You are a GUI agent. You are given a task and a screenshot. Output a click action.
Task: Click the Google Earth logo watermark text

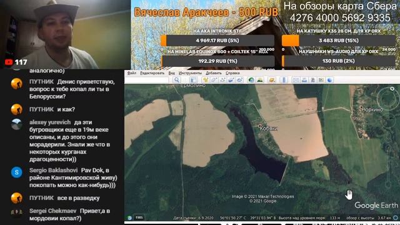[376, 206]
